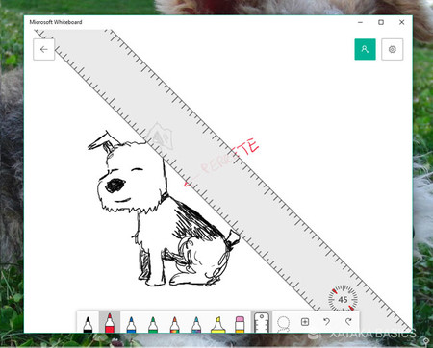The image size is (433, 348).
Task: Go back with the arrow button
Action: click(x=44, y=49)
